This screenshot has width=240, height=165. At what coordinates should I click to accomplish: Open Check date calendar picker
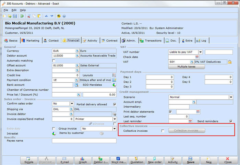click(197, 57)
